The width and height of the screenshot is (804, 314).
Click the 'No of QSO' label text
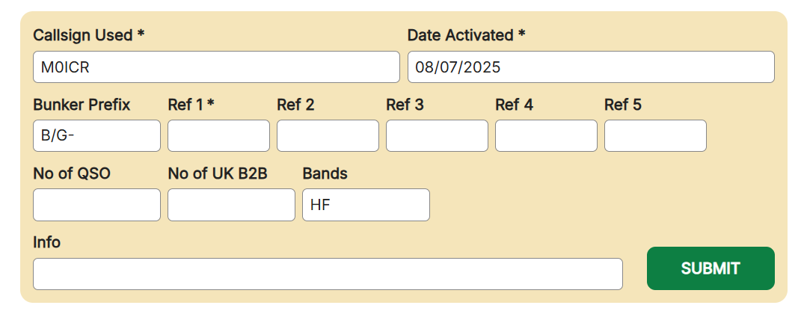[72, 173]
